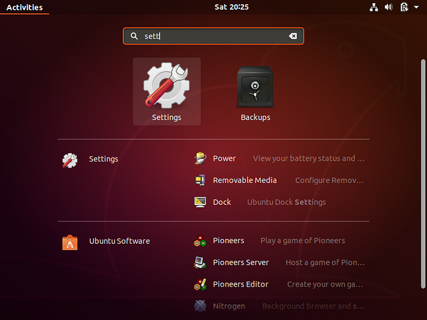Open the Power search result
The width and height of the screenshot is (427, 320).
pyautogui.click(x=279, y=158)
